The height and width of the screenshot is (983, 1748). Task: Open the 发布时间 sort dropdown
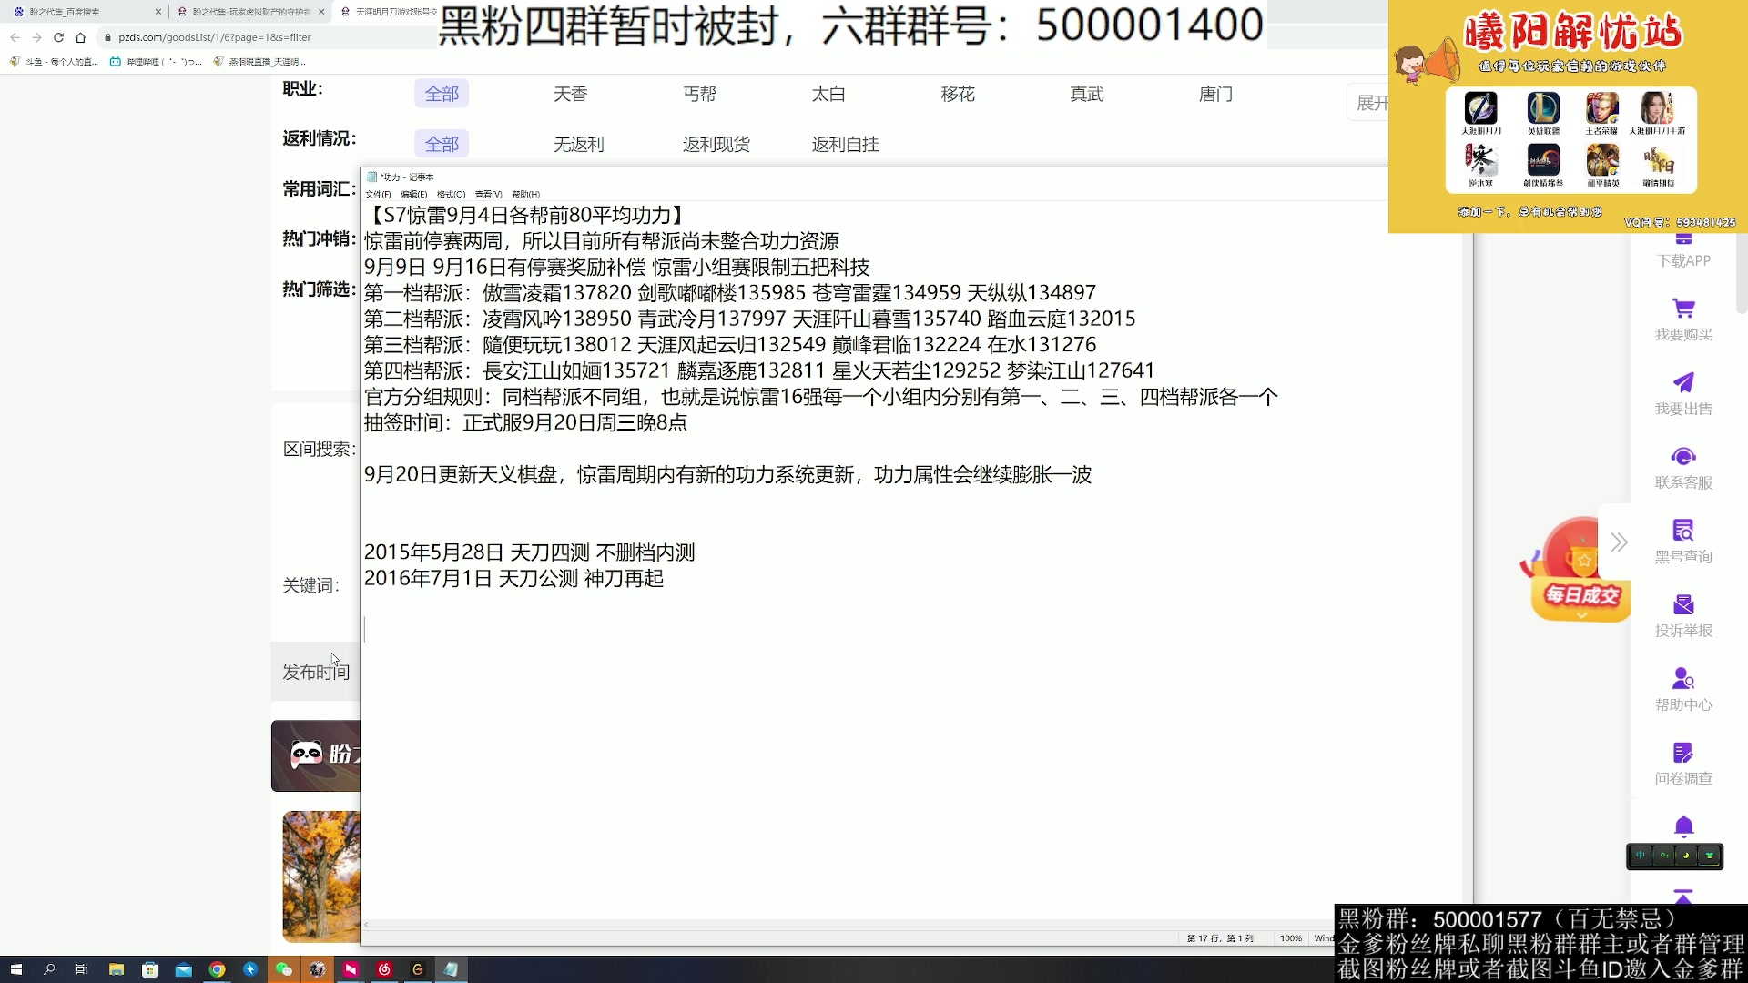(316, 672)
